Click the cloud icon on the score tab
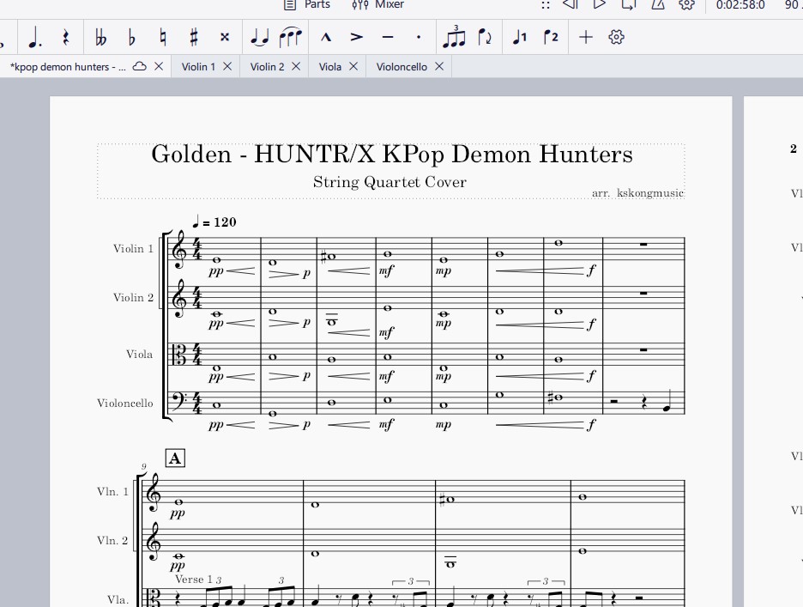 [x=139, y=66]
